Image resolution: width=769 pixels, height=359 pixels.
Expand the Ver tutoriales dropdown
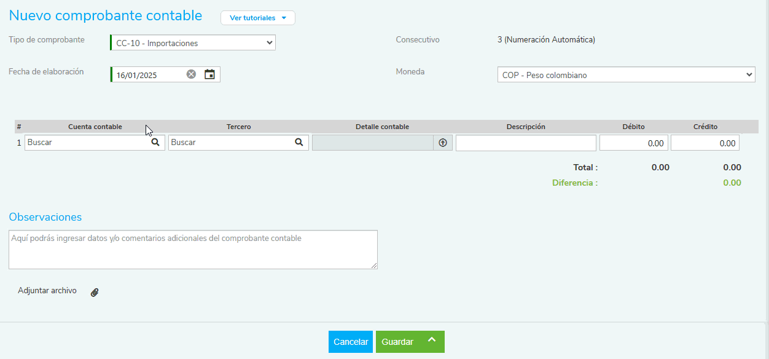258,18
